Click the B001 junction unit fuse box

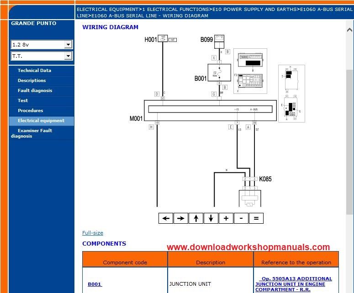(x=219, y=72)
